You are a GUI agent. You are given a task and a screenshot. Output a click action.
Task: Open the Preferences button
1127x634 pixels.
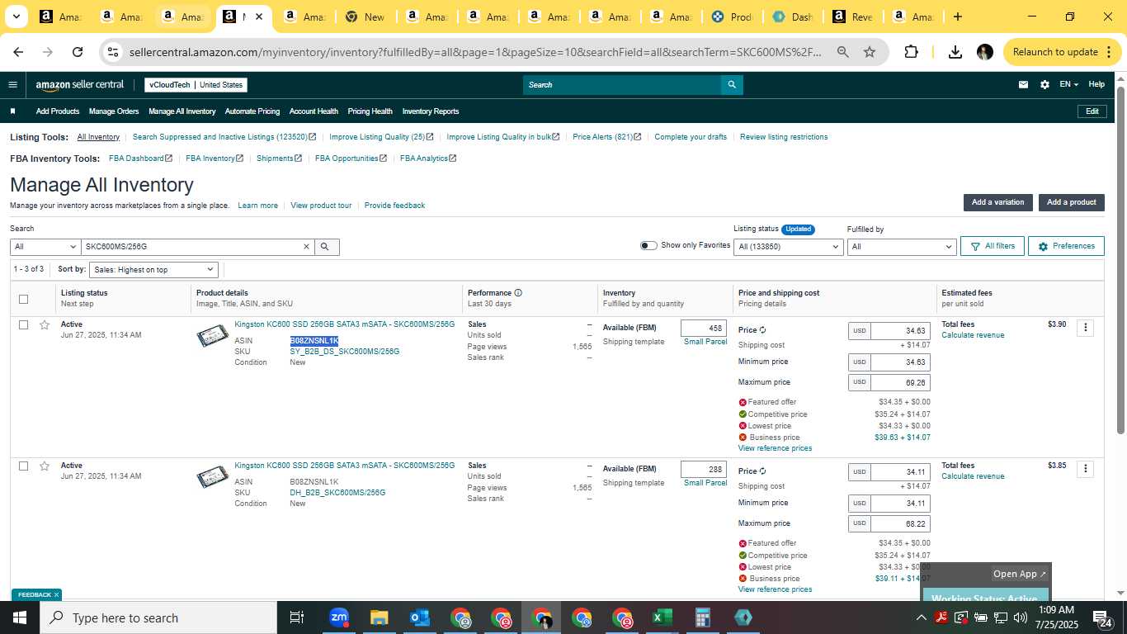tap(1066, 246)
